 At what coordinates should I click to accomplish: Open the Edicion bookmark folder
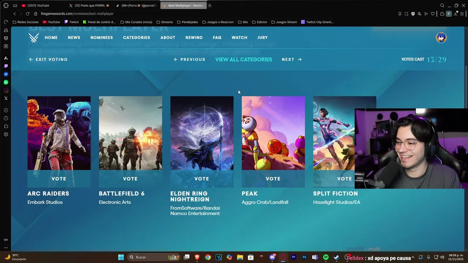[x=259, y=22]
